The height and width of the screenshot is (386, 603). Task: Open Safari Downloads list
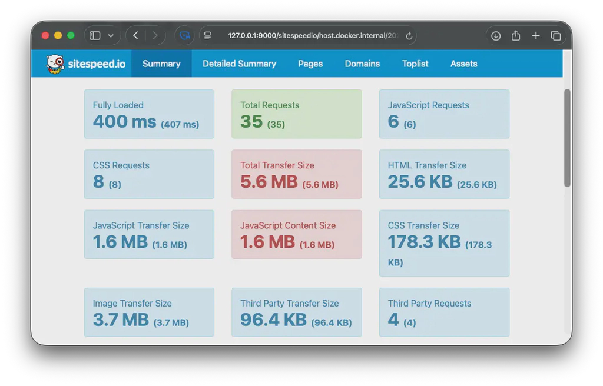(x=495, y=35)
